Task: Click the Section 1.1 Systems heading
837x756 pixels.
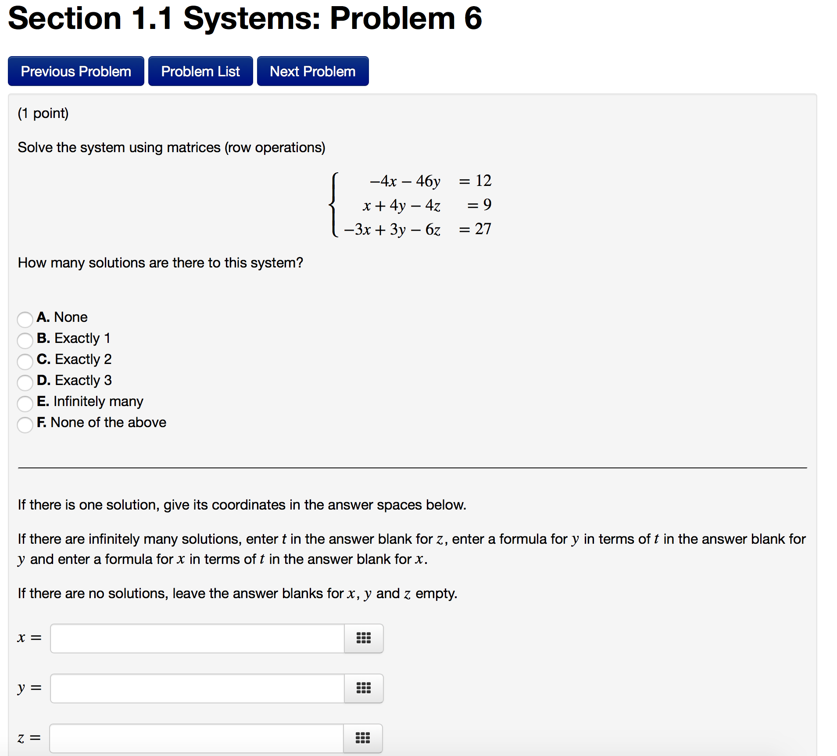Action: point(245,18)
